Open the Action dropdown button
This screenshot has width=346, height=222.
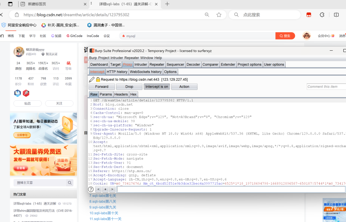coord(184,86)
